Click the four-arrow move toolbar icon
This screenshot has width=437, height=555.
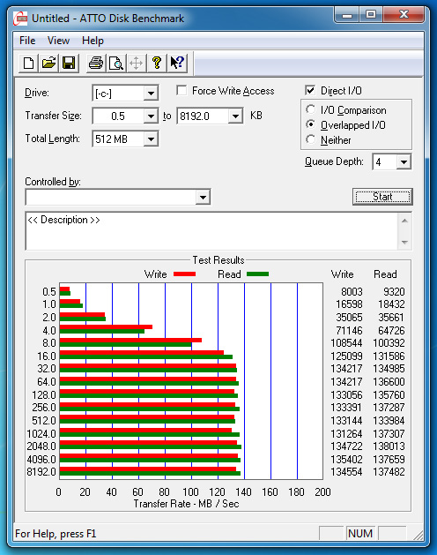click(x=136, y=64)
